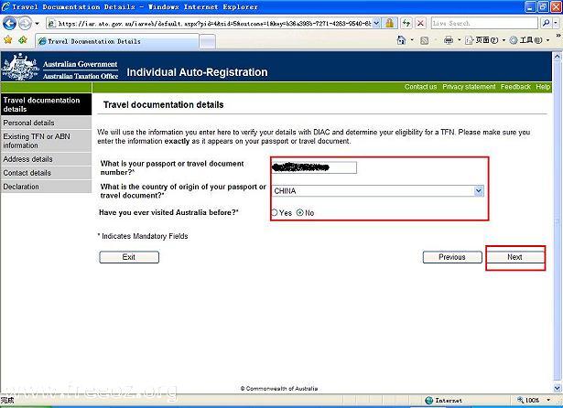
Task: Click the 100% zoom level control
Action: tap(528, 400)
